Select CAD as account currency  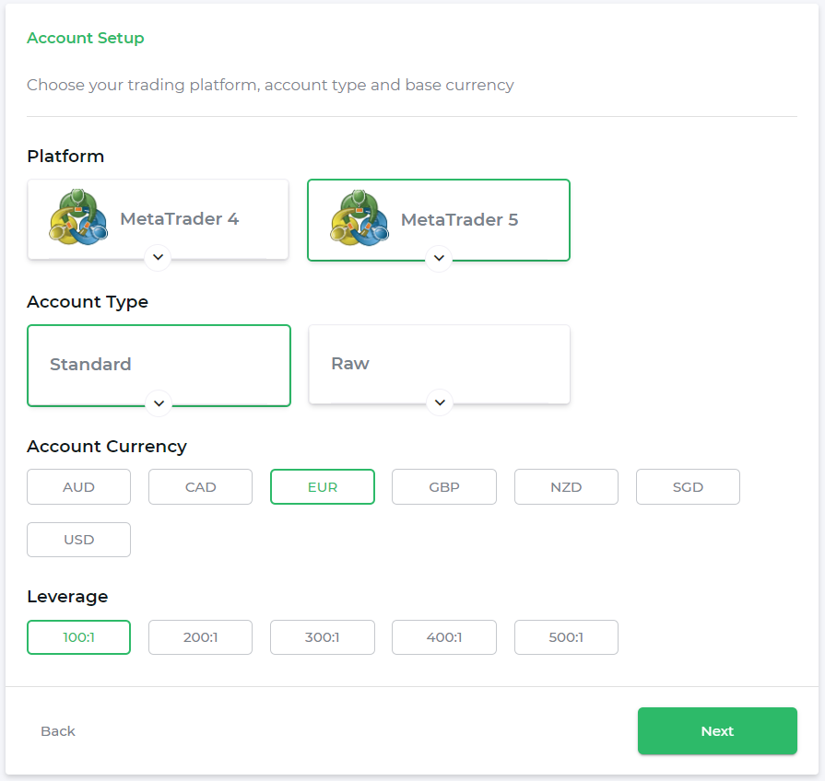[200, 486]
